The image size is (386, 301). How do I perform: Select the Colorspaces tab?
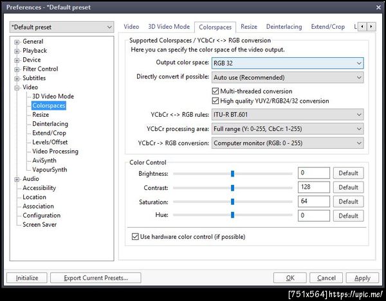pyautogui.click(x=215, y=27)
